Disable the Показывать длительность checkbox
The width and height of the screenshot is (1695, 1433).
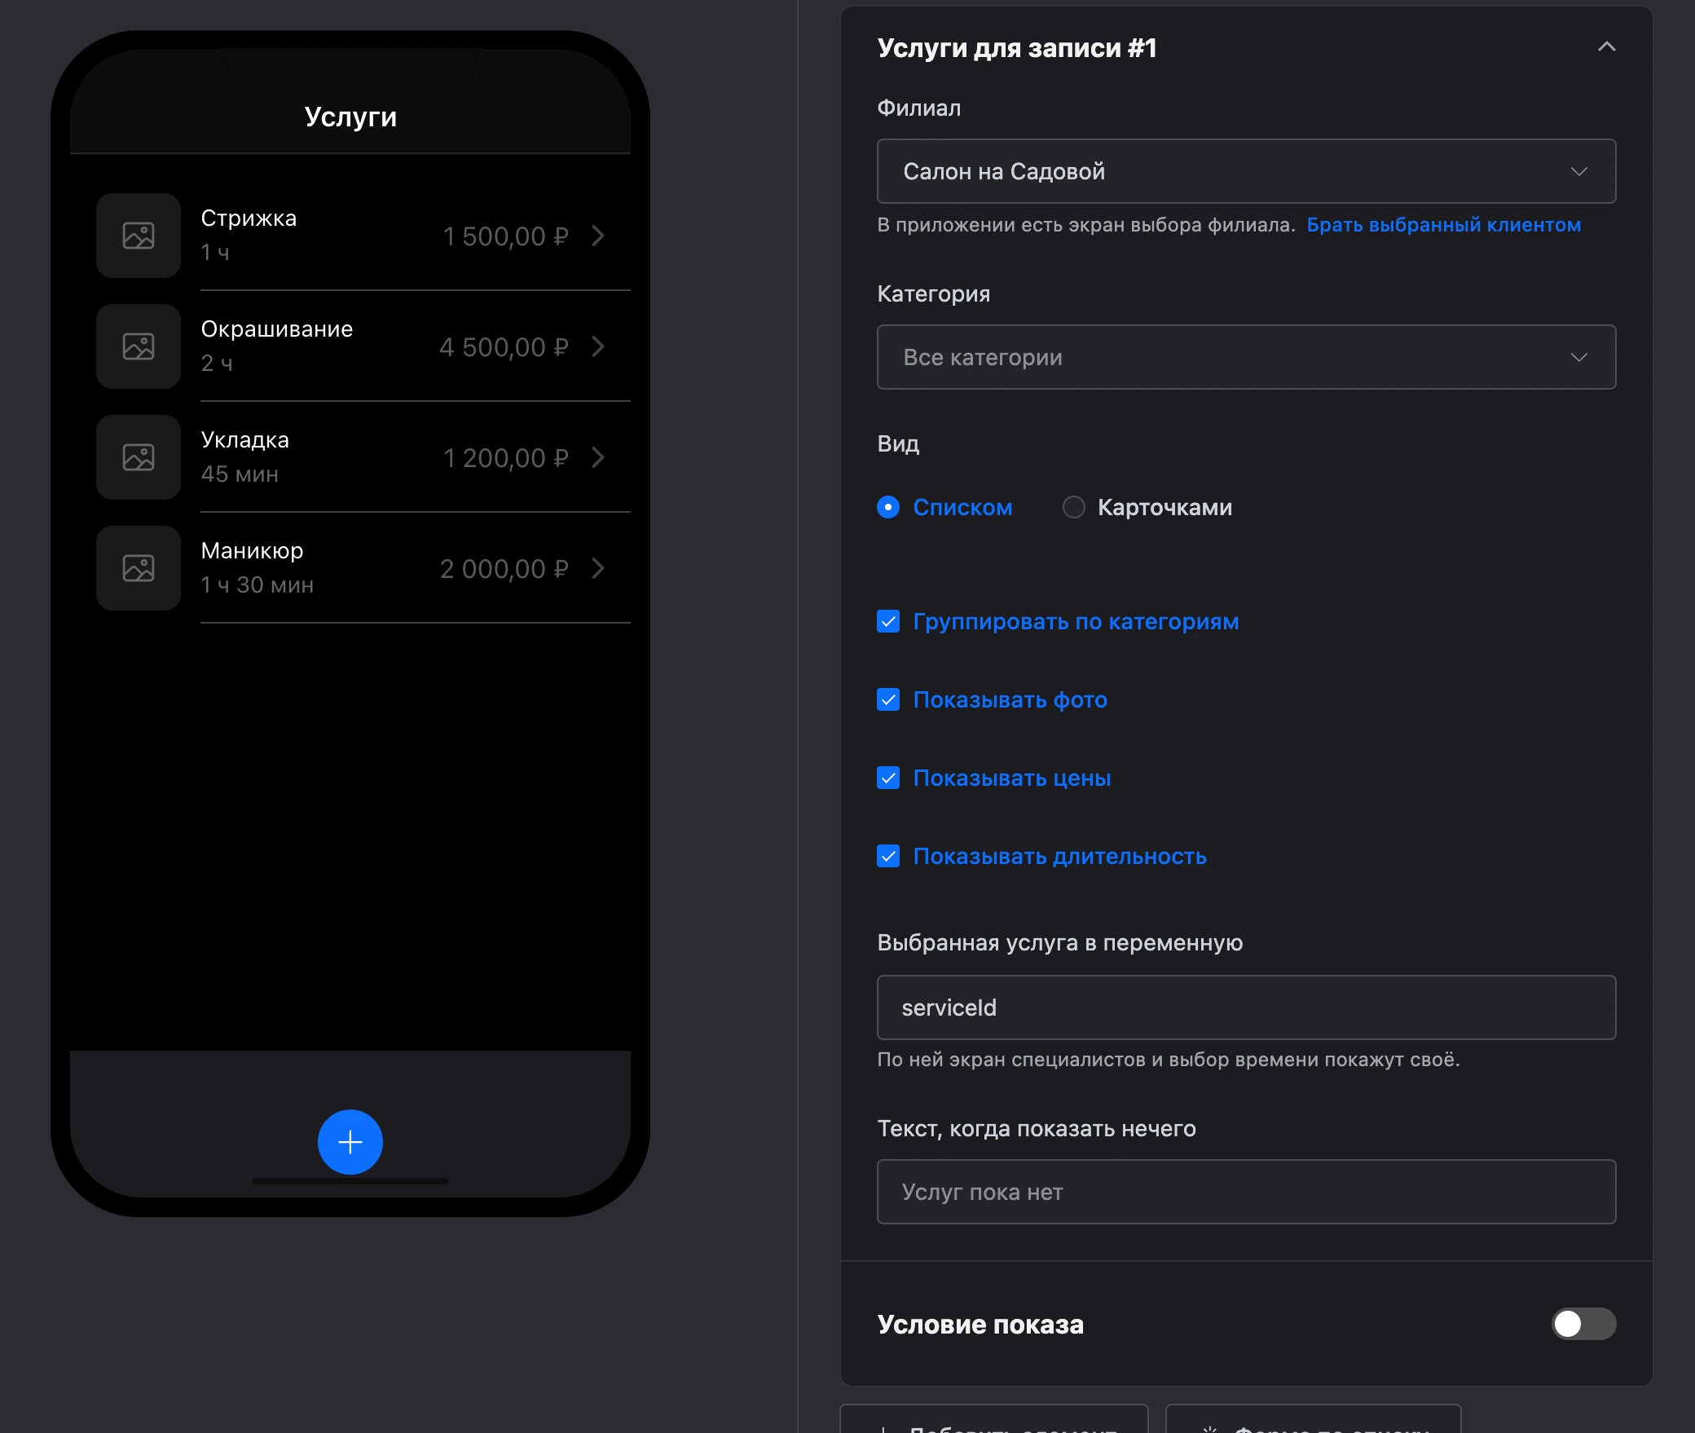[x=888, y=857]
